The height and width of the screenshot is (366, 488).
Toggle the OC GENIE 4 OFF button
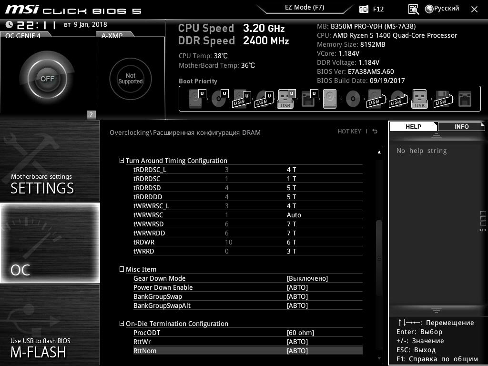tap(47, 79)
